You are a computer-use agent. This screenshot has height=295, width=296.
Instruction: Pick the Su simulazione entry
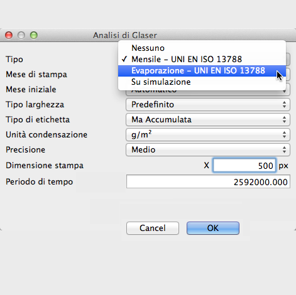coord(202,82)
